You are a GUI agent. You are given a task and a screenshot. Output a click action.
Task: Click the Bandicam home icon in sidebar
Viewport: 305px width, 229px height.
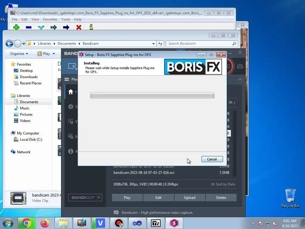coord(71,92)
